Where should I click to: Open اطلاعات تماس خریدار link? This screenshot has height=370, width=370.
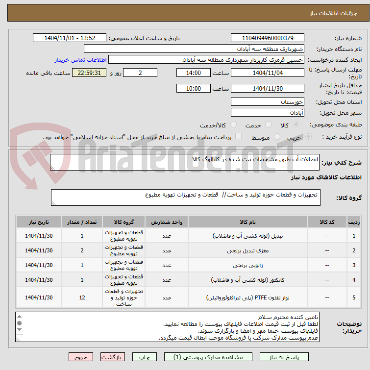(x=81, y=60)
